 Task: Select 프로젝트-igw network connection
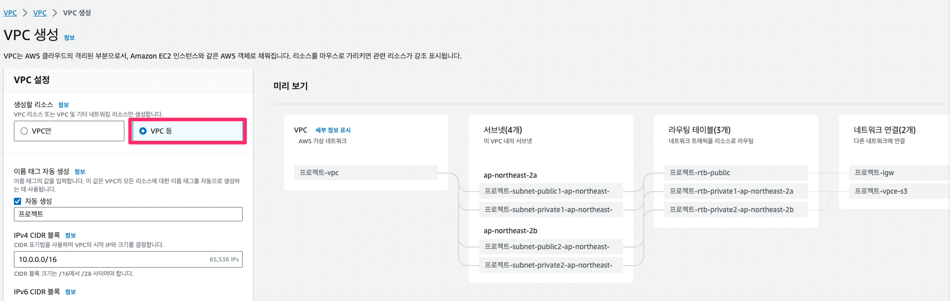[899, 173]
